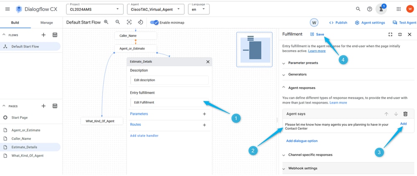Click the search magnifier icon
The width and height of the screenshot is (417, 176).
click(x=358, y=9)
